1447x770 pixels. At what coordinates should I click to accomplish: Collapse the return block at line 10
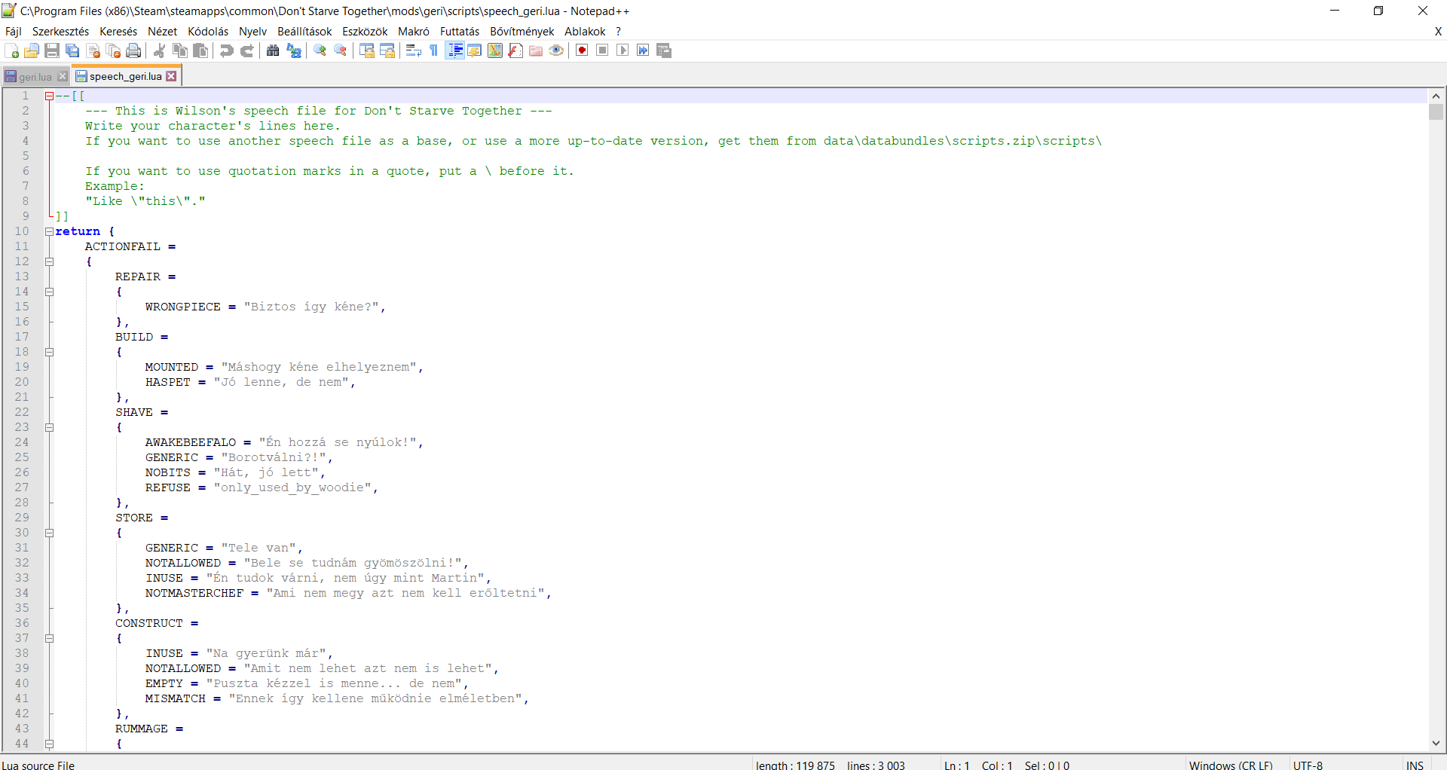tap(49, 231)
